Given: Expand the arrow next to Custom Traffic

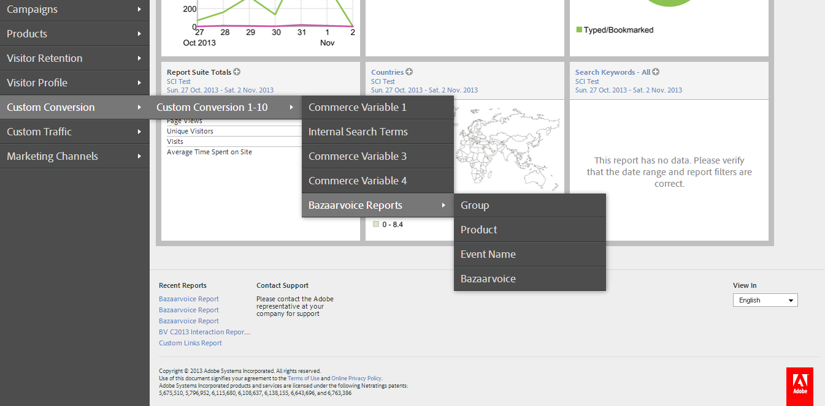Looking at the screenshot, I should [x=140, y=132].
